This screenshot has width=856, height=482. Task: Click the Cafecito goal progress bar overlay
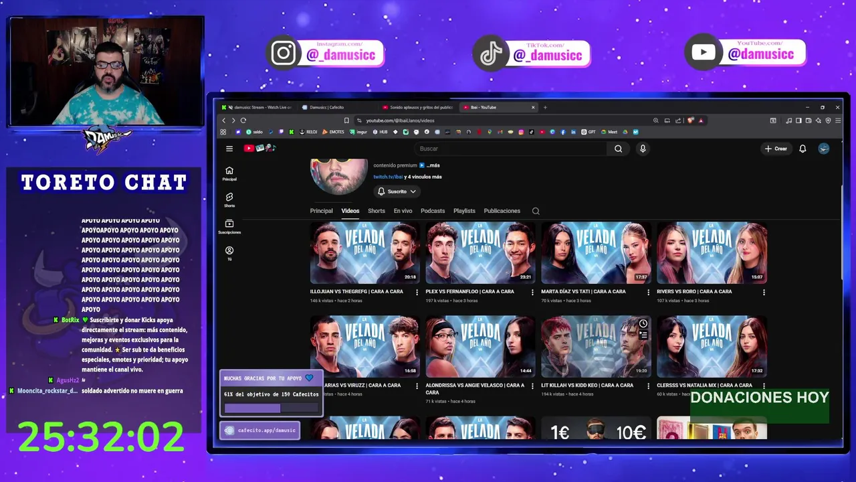271,408
